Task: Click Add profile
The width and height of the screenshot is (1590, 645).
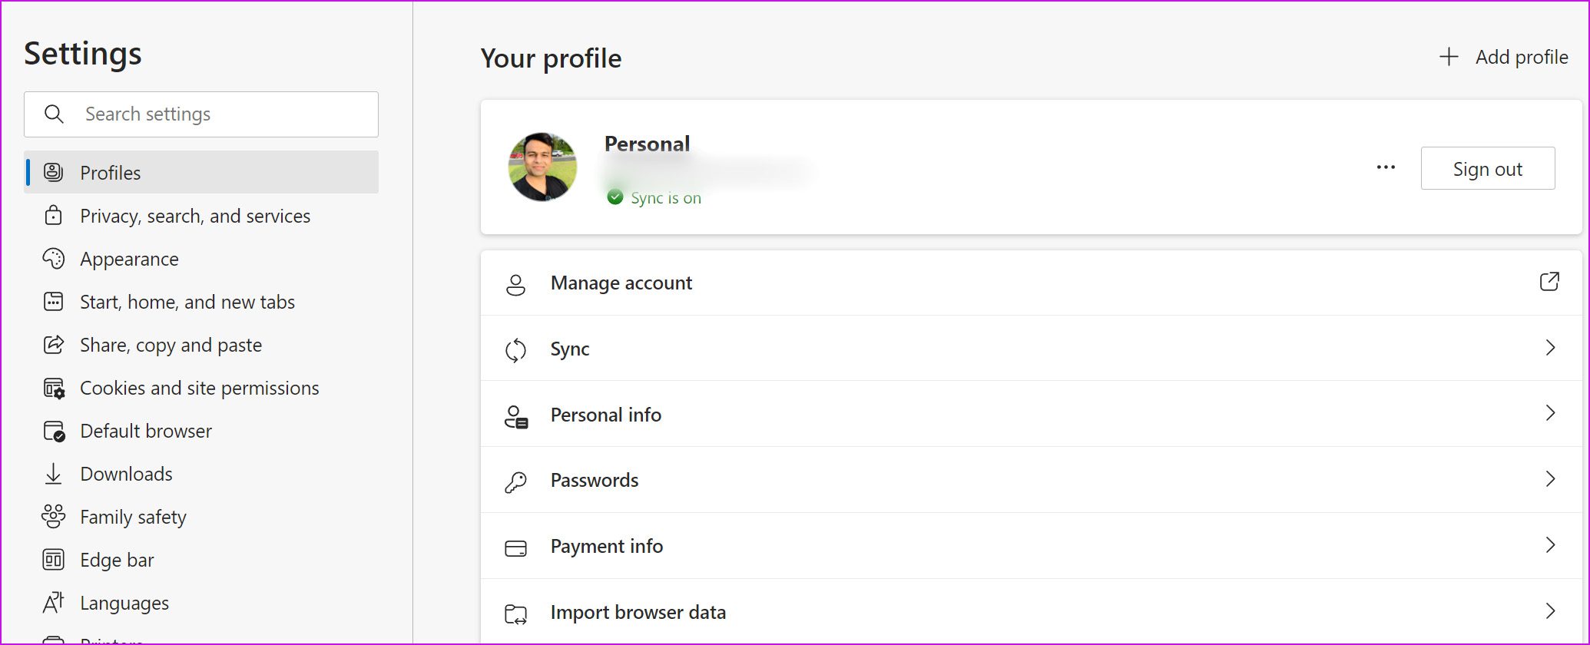Action: (x=1503, y=57)
